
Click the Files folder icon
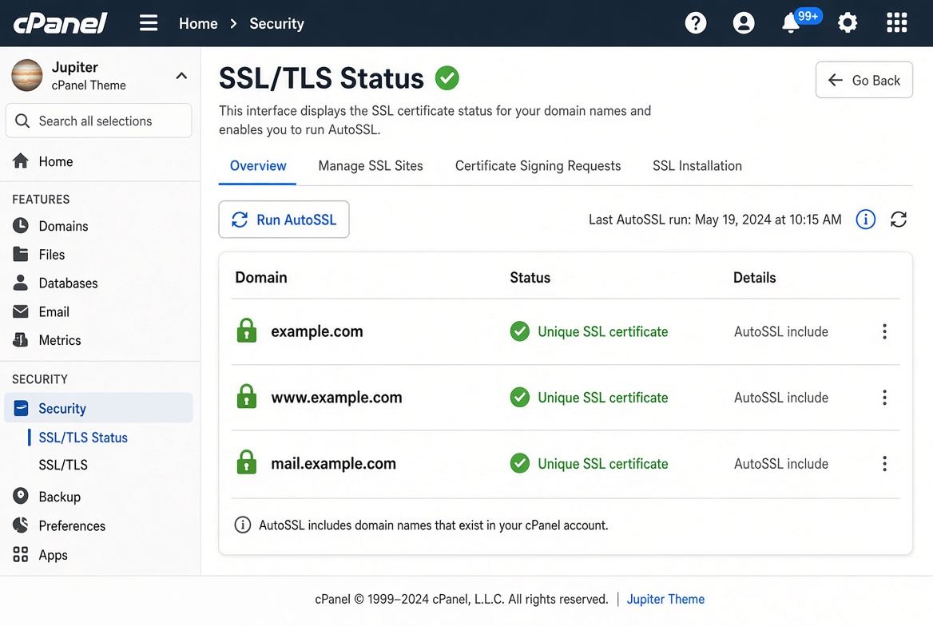pos(21,254)
